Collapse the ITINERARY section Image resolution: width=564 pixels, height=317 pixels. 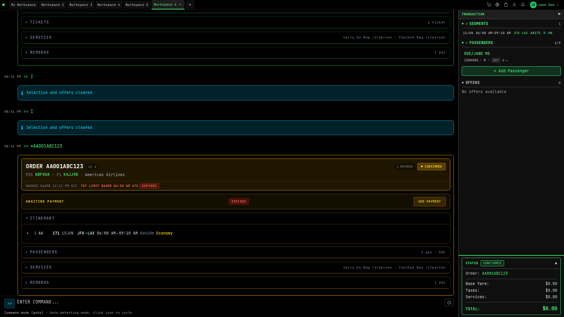tap(236, 218)
